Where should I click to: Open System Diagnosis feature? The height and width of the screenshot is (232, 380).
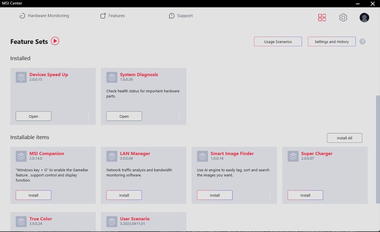[124, 116]
